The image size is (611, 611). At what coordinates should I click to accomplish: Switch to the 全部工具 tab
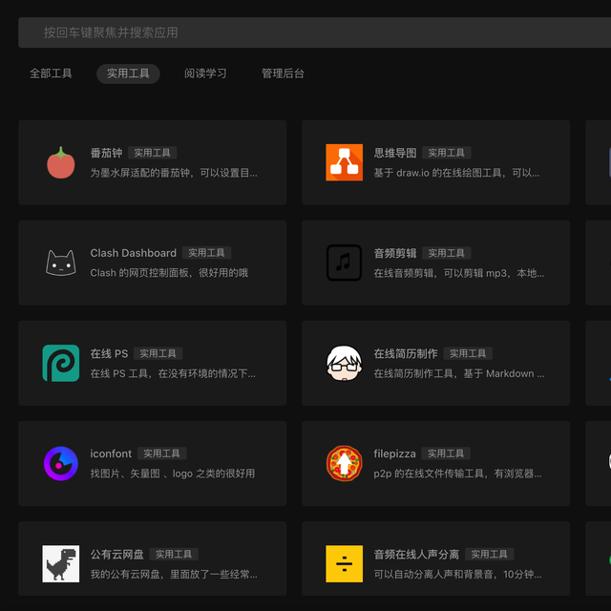pyautogui.click(x=51, y=74)
